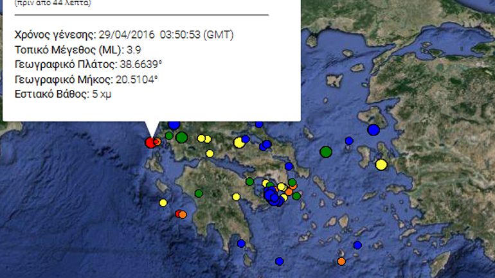Click the 'Εστιακό Βάθος: 5 χμ' text
This screenshot has height=278, width=495.
(63, 94)
